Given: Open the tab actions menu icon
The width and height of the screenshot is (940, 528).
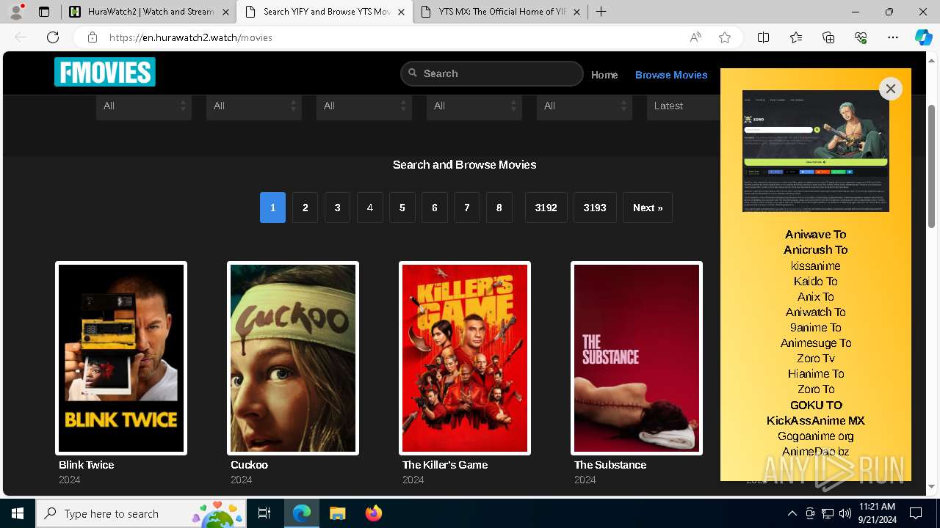Looking at the screenshot, I should (x=44, y=12).
